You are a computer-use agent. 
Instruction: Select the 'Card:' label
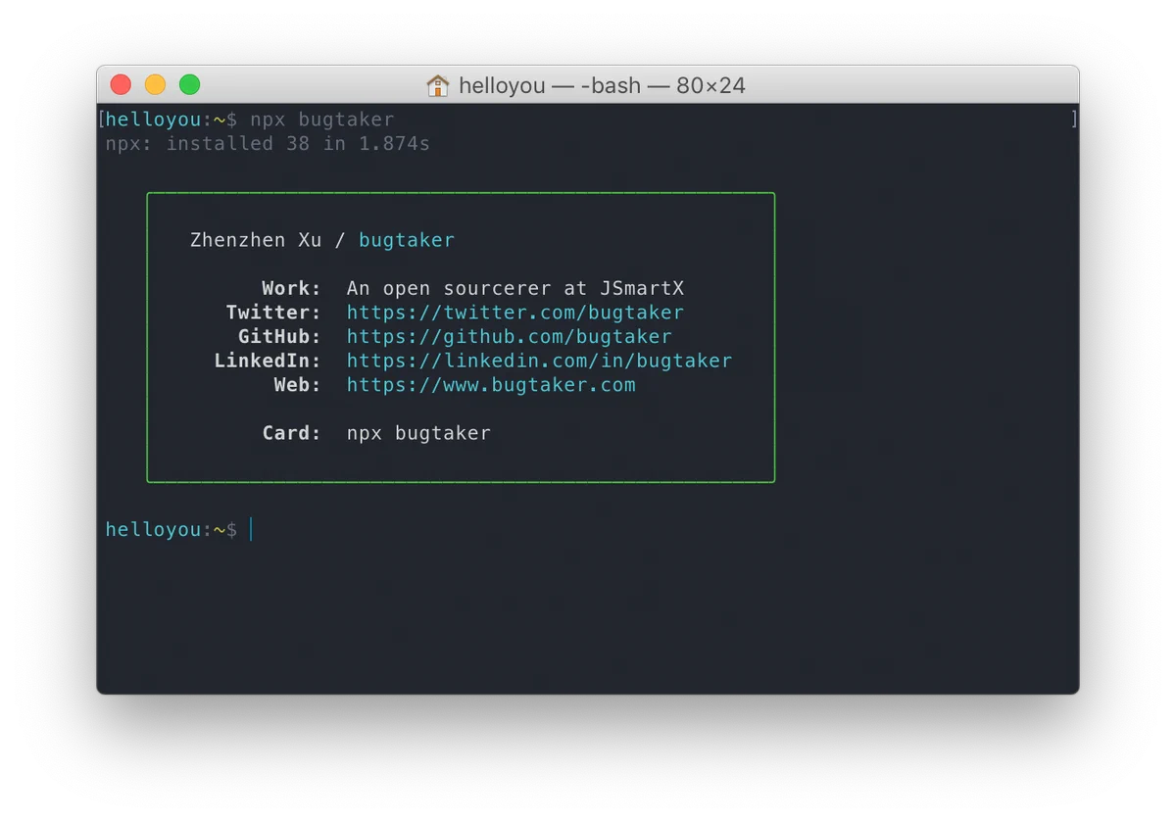tap(291, 432)
